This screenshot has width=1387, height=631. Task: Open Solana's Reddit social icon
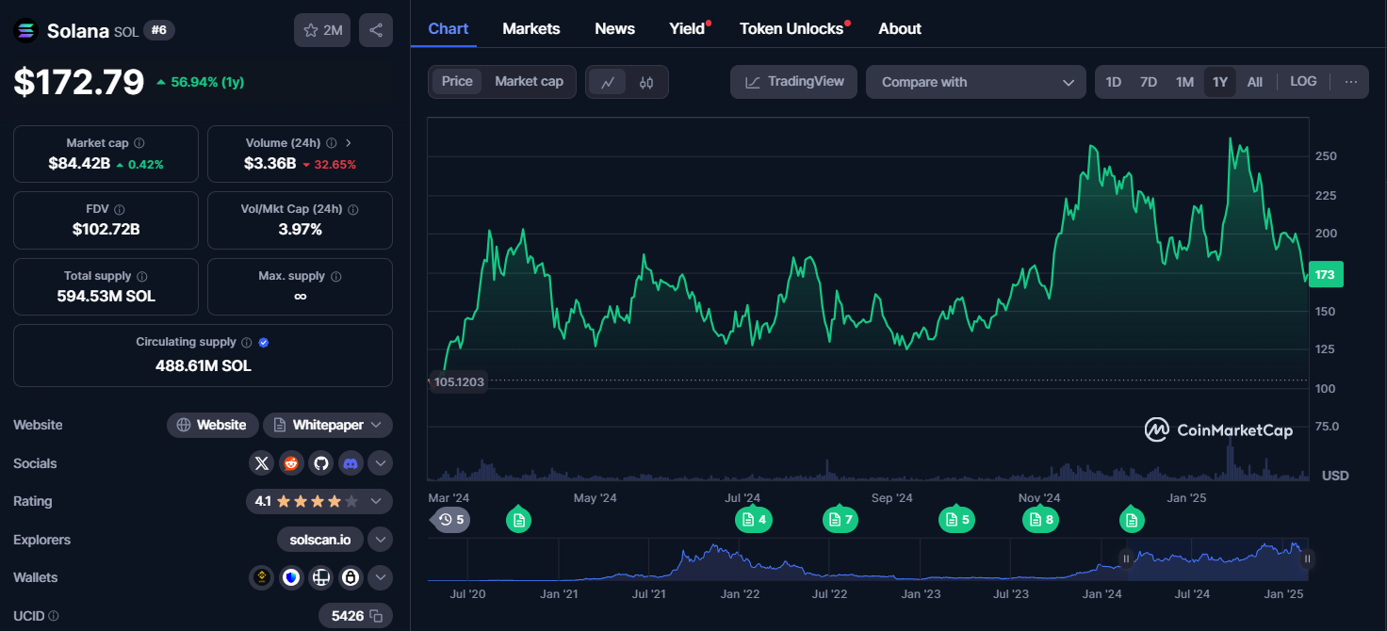click(x=291, y=463)
